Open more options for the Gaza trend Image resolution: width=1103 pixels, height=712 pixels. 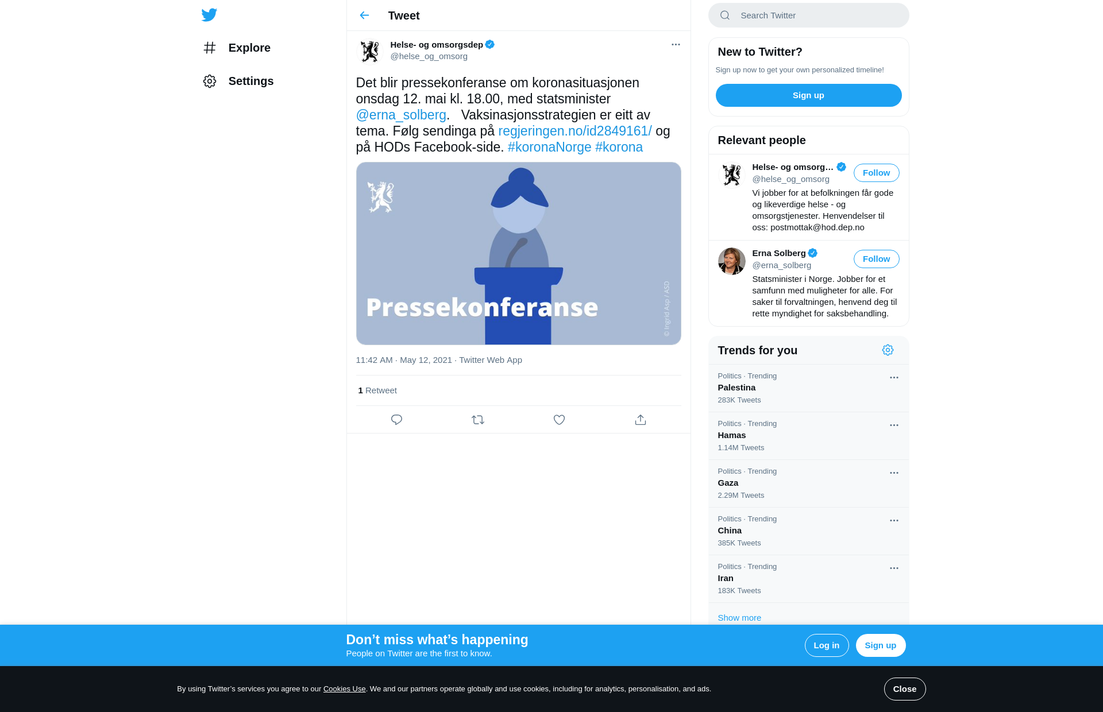(894, 473)
